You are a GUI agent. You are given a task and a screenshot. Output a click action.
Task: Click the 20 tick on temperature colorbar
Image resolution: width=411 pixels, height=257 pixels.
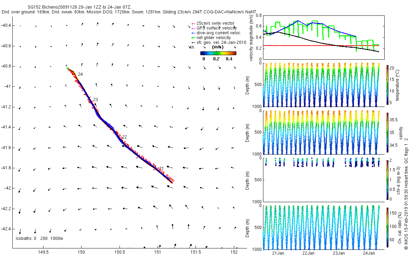392,68
